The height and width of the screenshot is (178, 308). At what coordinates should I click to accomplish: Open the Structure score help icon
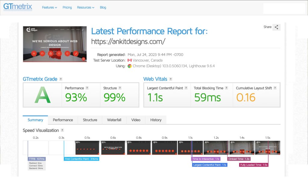120,88
